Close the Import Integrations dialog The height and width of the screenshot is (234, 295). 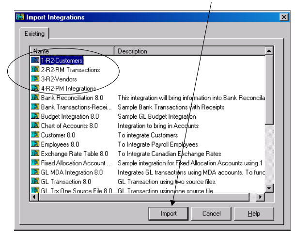coord(284,17)
